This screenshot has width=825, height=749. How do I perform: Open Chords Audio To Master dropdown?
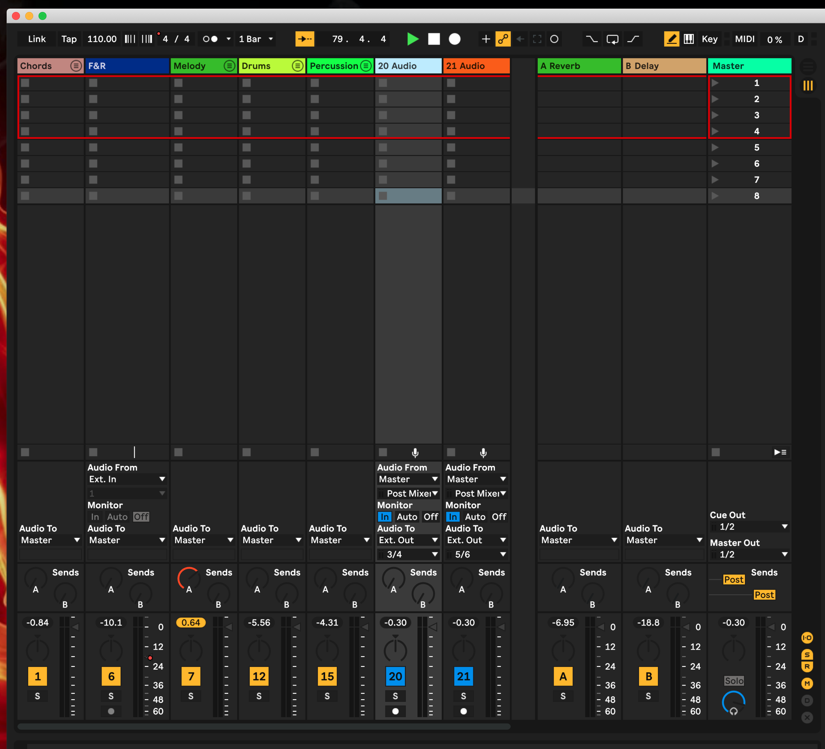point(50,540)
